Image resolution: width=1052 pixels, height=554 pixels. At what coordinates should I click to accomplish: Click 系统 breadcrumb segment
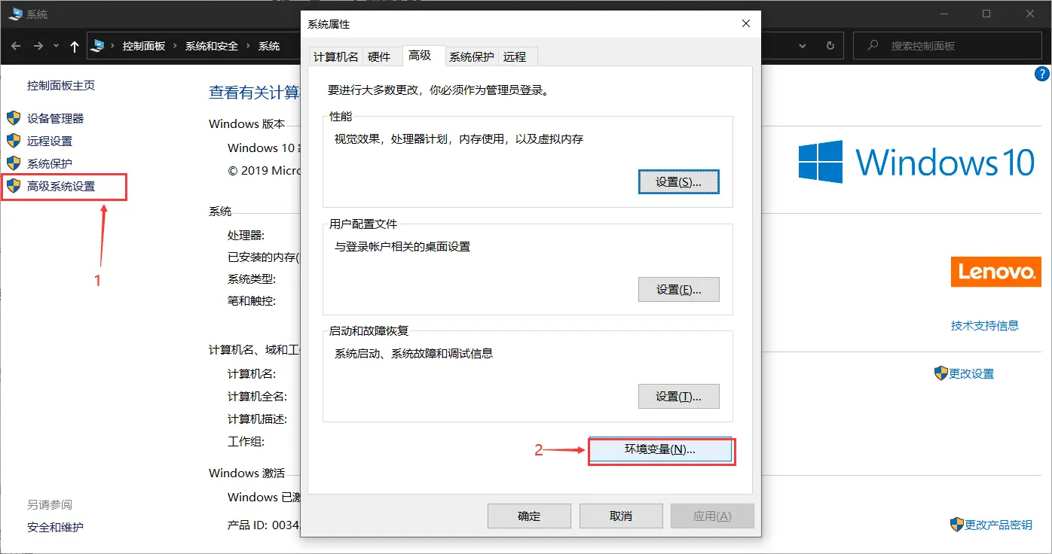click(x=269, y=46)
